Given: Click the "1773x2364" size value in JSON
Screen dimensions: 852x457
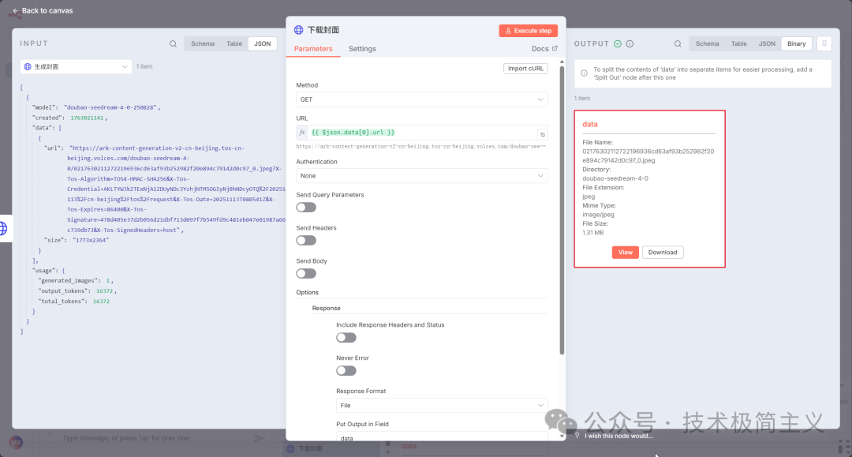Looking at the screenshot, I should pyautogui.click(x=91, y=240).
